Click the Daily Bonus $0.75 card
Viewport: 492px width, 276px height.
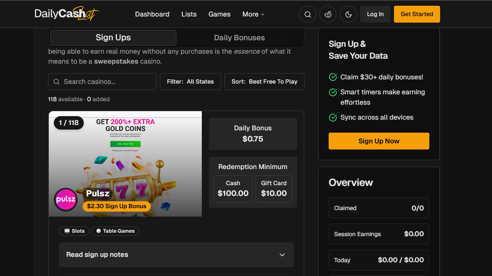pos(253,134)
